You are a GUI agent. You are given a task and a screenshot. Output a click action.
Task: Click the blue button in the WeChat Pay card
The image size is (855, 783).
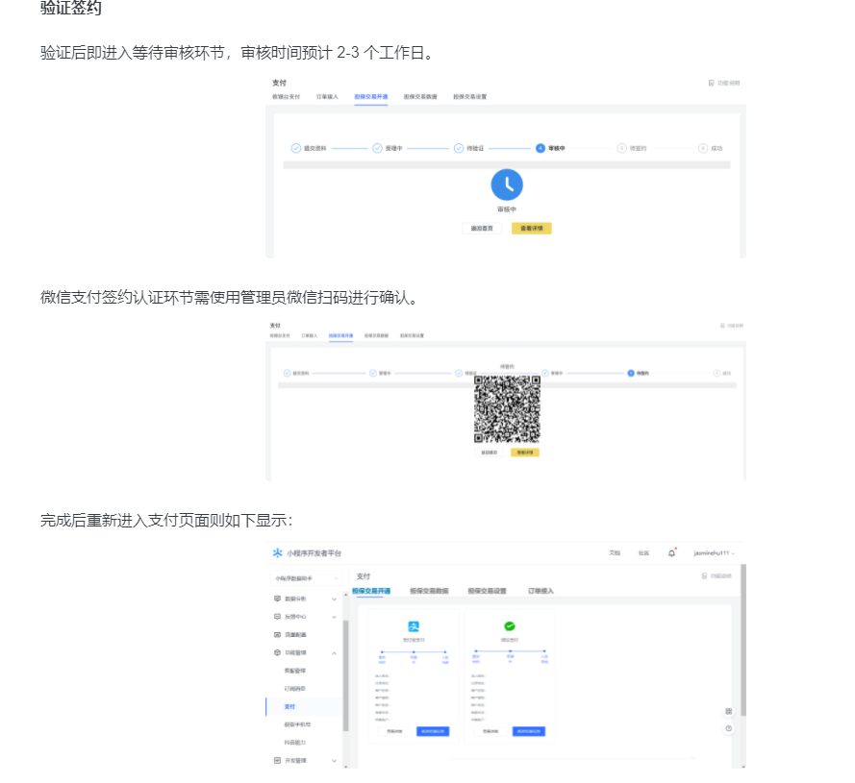[529, 732]
